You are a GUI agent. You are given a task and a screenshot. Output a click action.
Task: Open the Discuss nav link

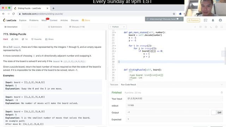(75, 20)
